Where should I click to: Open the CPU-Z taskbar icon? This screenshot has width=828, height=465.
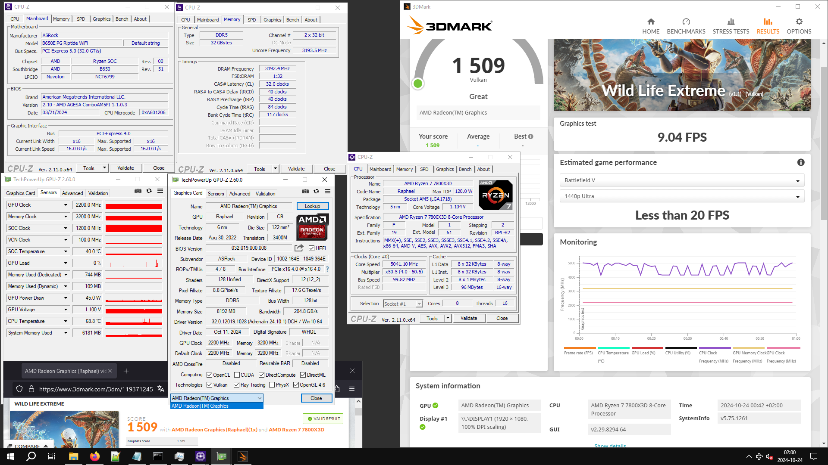[201, 456]
